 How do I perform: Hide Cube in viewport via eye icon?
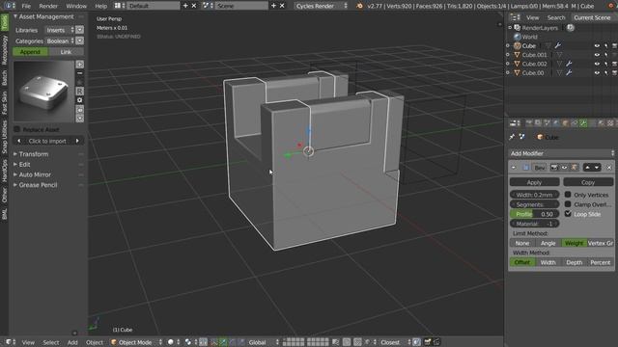[597, 45]
